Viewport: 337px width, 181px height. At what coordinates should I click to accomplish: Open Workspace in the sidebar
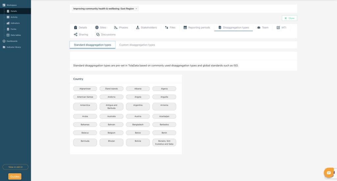click(12, 5)
